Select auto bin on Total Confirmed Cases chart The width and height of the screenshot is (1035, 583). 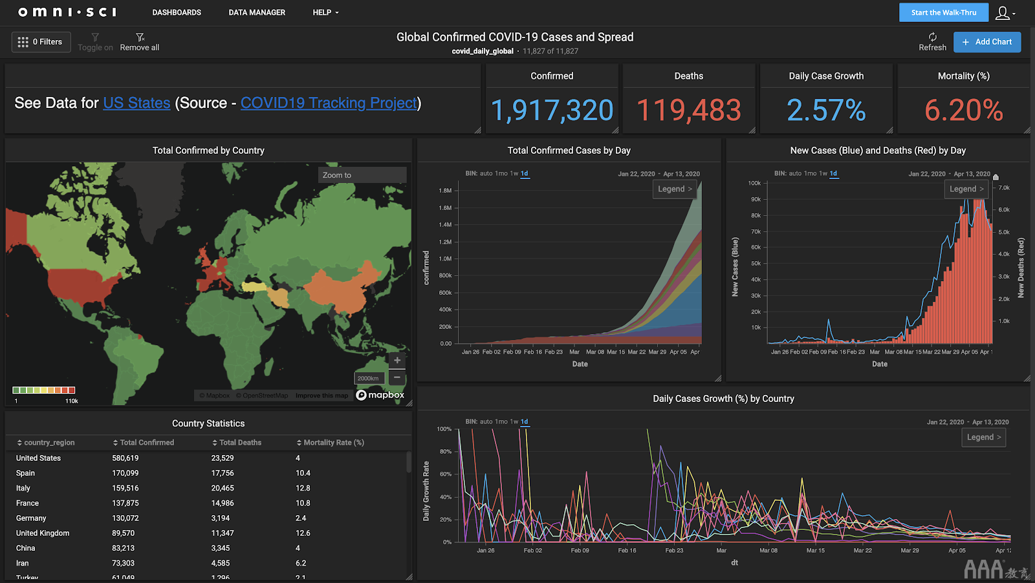point(486,173)
